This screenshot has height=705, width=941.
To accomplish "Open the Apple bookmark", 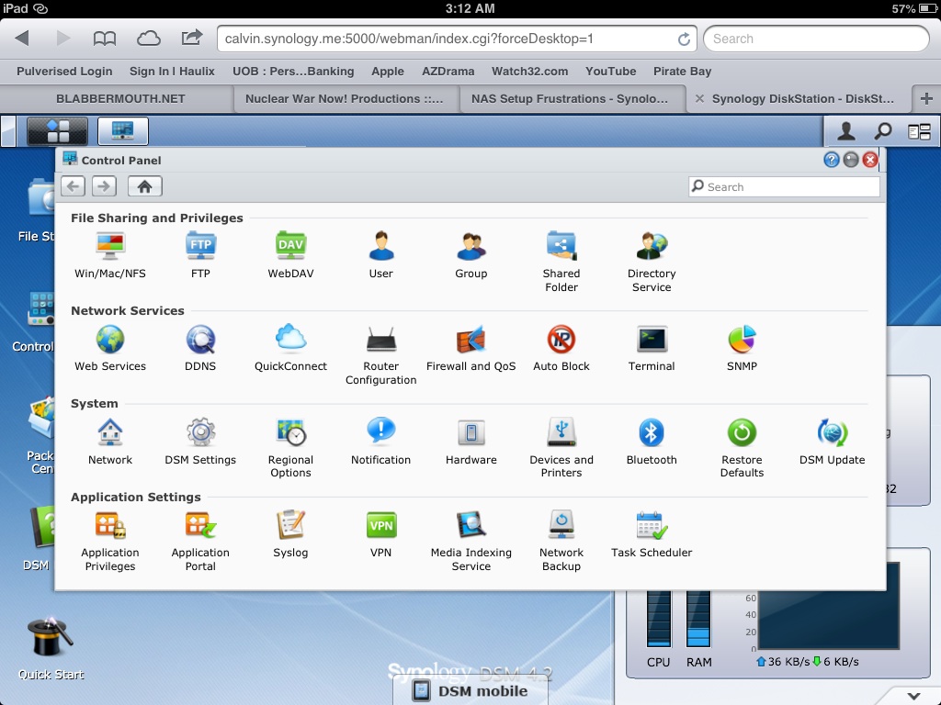I will coord(387,72).
